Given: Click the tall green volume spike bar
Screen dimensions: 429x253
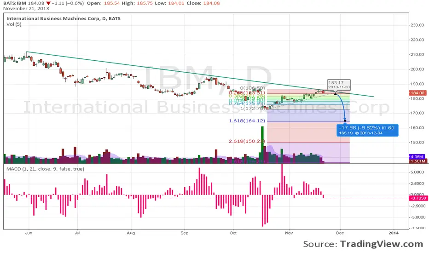Looking at the screenshot, I should 262,145.
